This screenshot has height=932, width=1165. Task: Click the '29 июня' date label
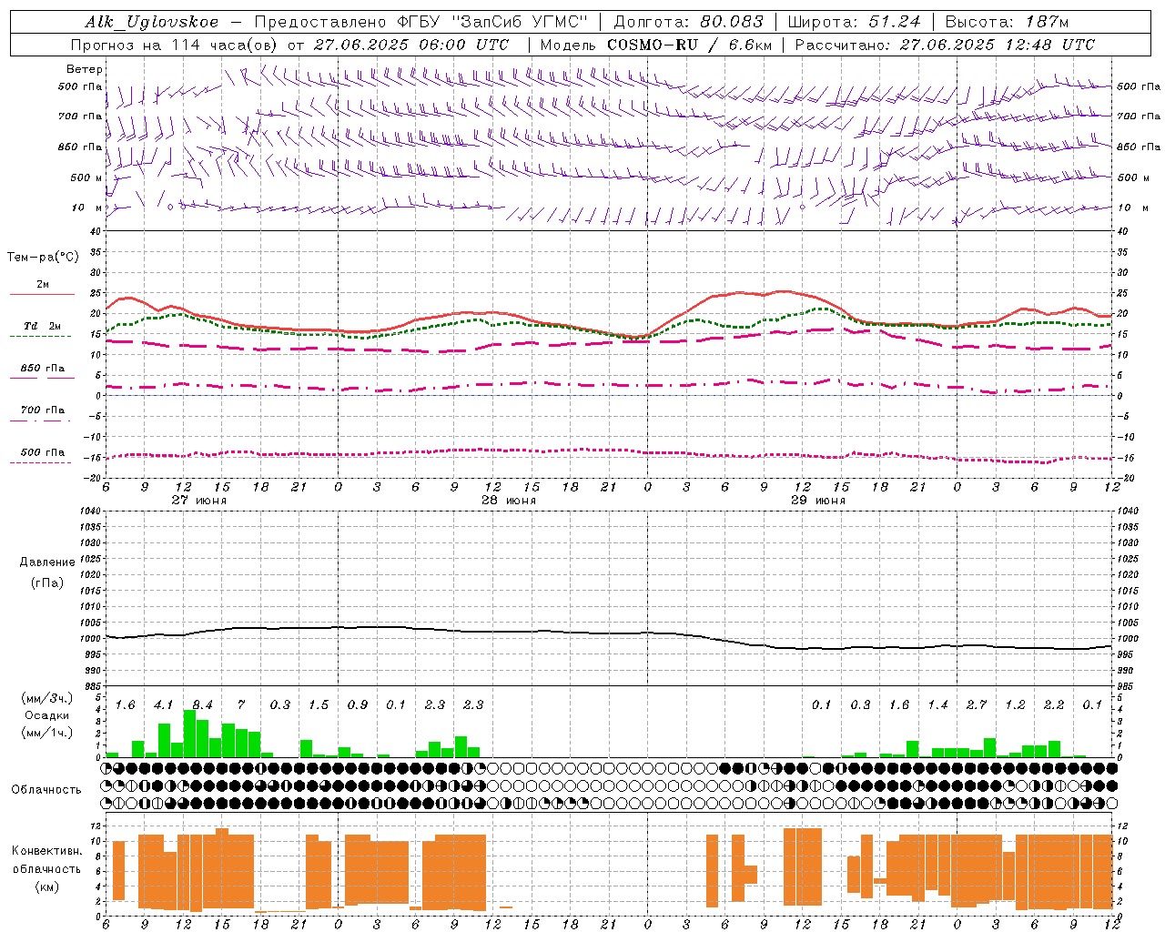click(x=818, y=501)
